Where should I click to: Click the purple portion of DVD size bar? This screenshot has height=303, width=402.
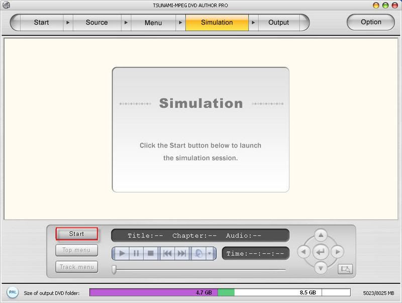click(154, 292)
